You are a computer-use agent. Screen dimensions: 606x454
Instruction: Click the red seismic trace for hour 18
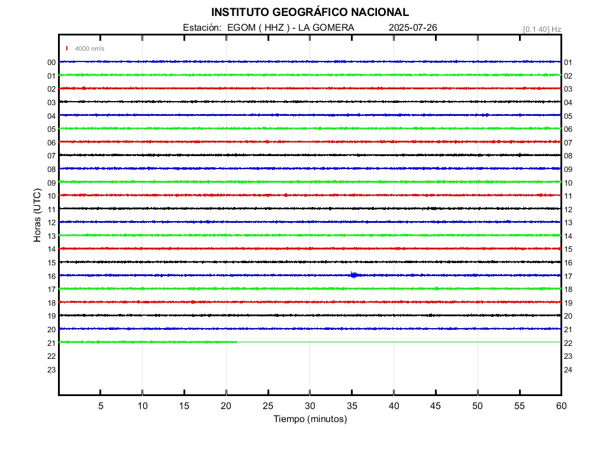coord(310,302)
